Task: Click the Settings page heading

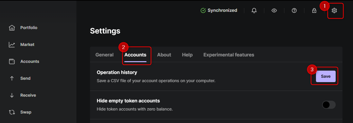Action: coord(105,31)
